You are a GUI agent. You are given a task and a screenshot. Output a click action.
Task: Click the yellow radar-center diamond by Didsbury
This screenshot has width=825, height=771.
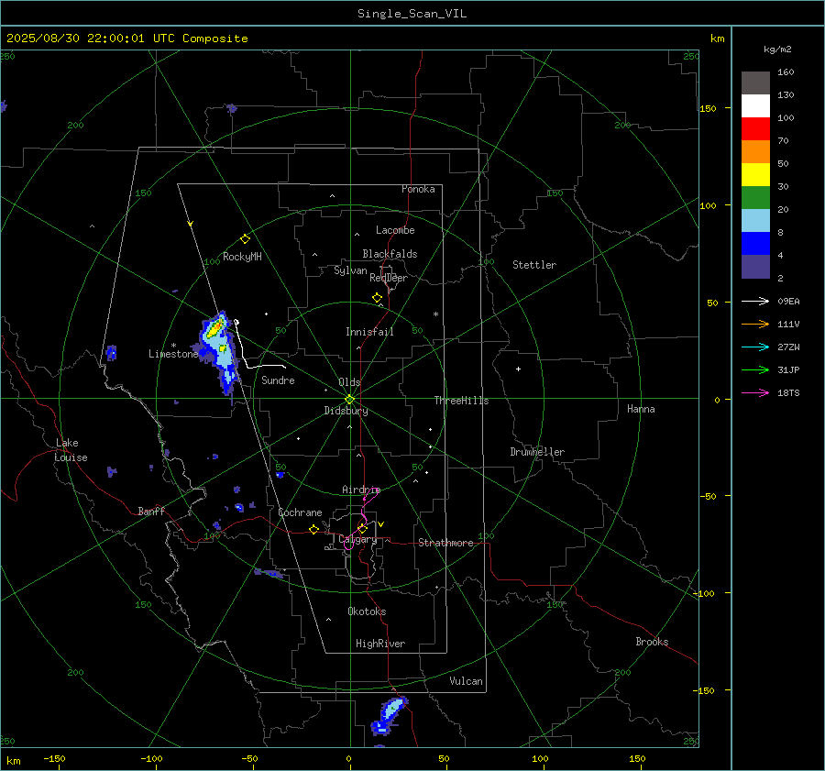click(350, 399)
